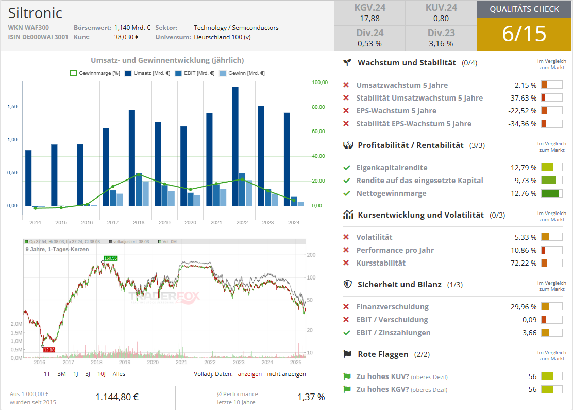Screen dimensions: 573x410
Task: Select the 3J chart timeframe
Action: click(88, 374)
